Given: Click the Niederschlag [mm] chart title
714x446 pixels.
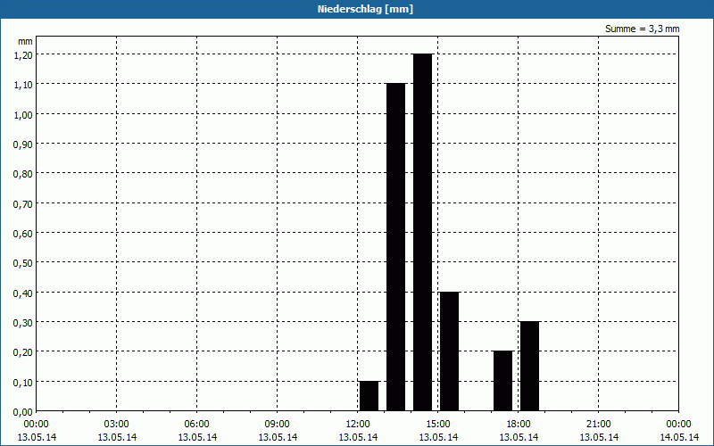Looking at the screenshot, I should pyautogui.click(x=357, y=9).
